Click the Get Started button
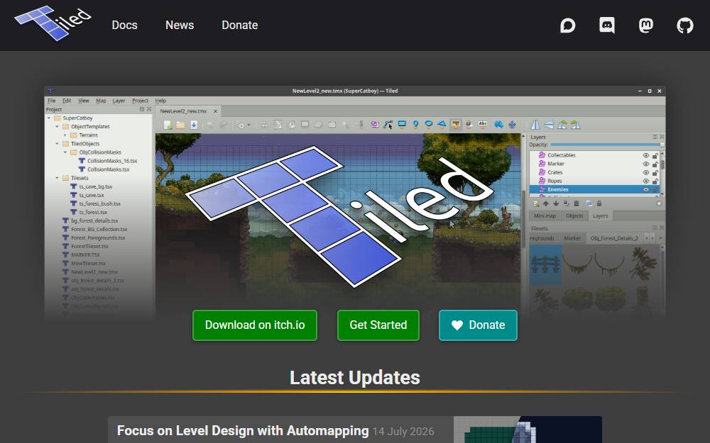 378,325
